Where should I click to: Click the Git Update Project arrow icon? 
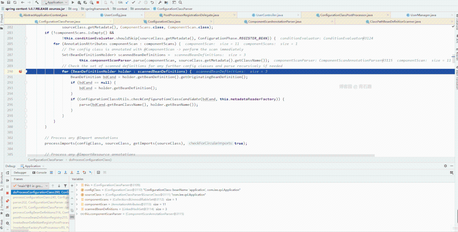[x=127, y=3]
